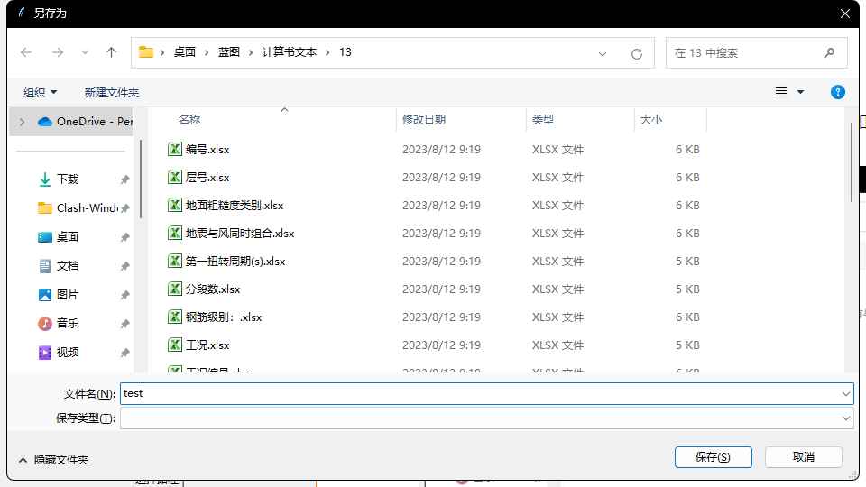Open the Downloads (下载) quick access folder
Image resolution: width=866 pixels, height=487 pixels.
[x=68, y=179]
